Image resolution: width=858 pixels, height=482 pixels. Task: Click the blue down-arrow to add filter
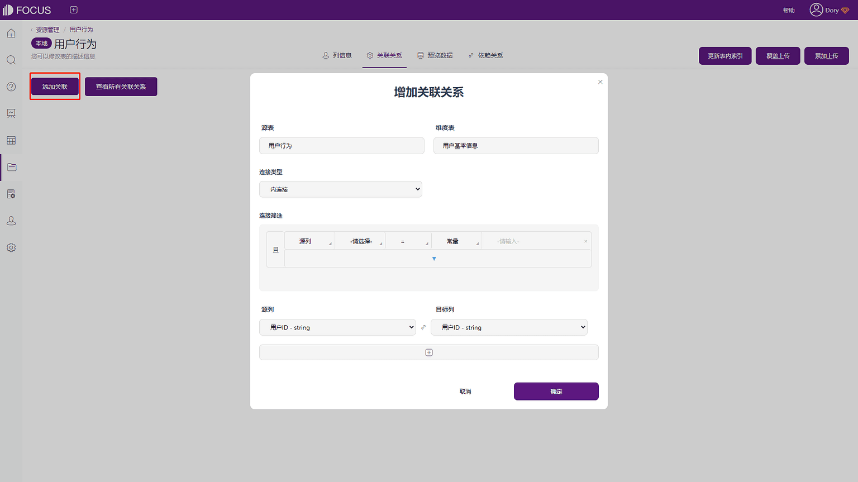(x=434, y=259)
